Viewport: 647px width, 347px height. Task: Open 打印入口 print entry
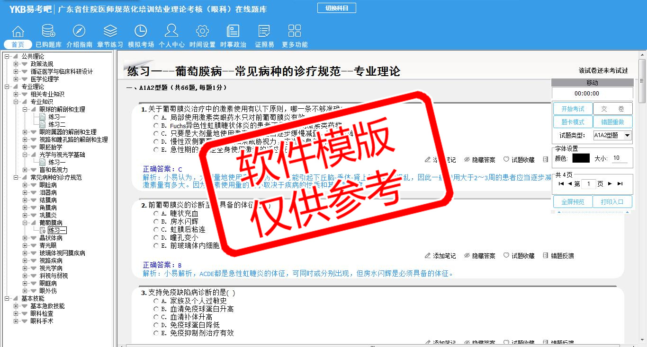[x=613, y=202]
